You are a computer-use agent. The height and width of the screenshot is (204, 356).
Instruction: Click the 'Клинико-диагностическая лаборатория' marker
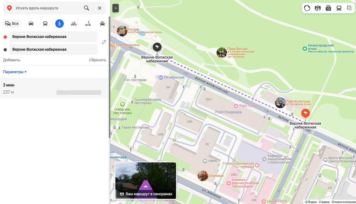point(229,184)
